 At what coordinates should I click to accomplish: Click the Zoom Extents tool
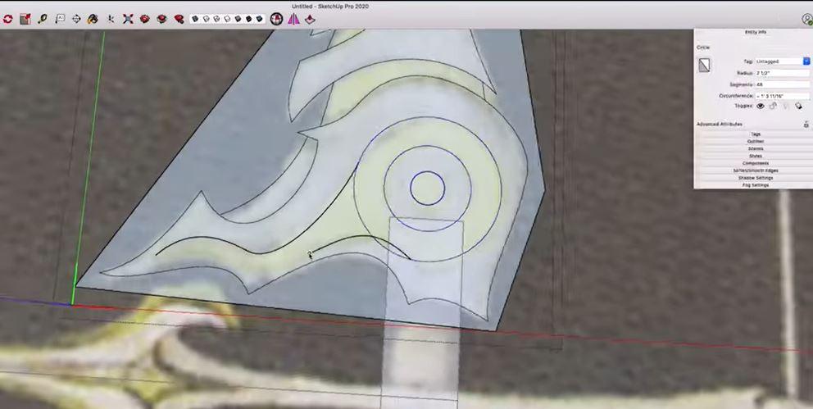pyautogui.click(x=128, y=19)
